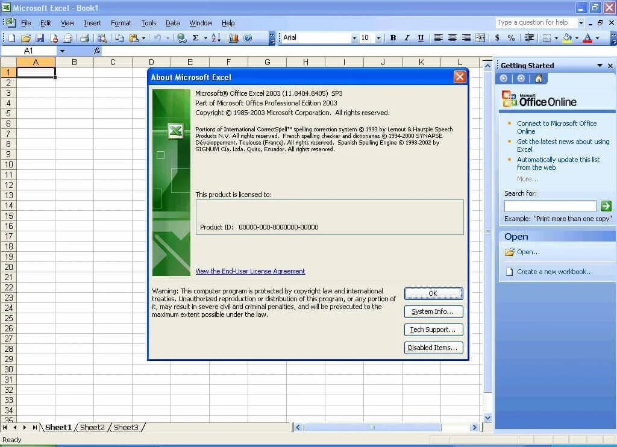Click the Save floppy disk icon
617x447 pixels.
[x=40, y=38]
